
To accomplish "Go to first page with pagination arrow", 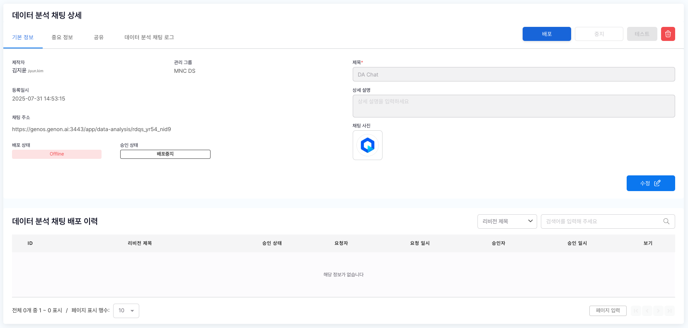I will click(636, 311).
